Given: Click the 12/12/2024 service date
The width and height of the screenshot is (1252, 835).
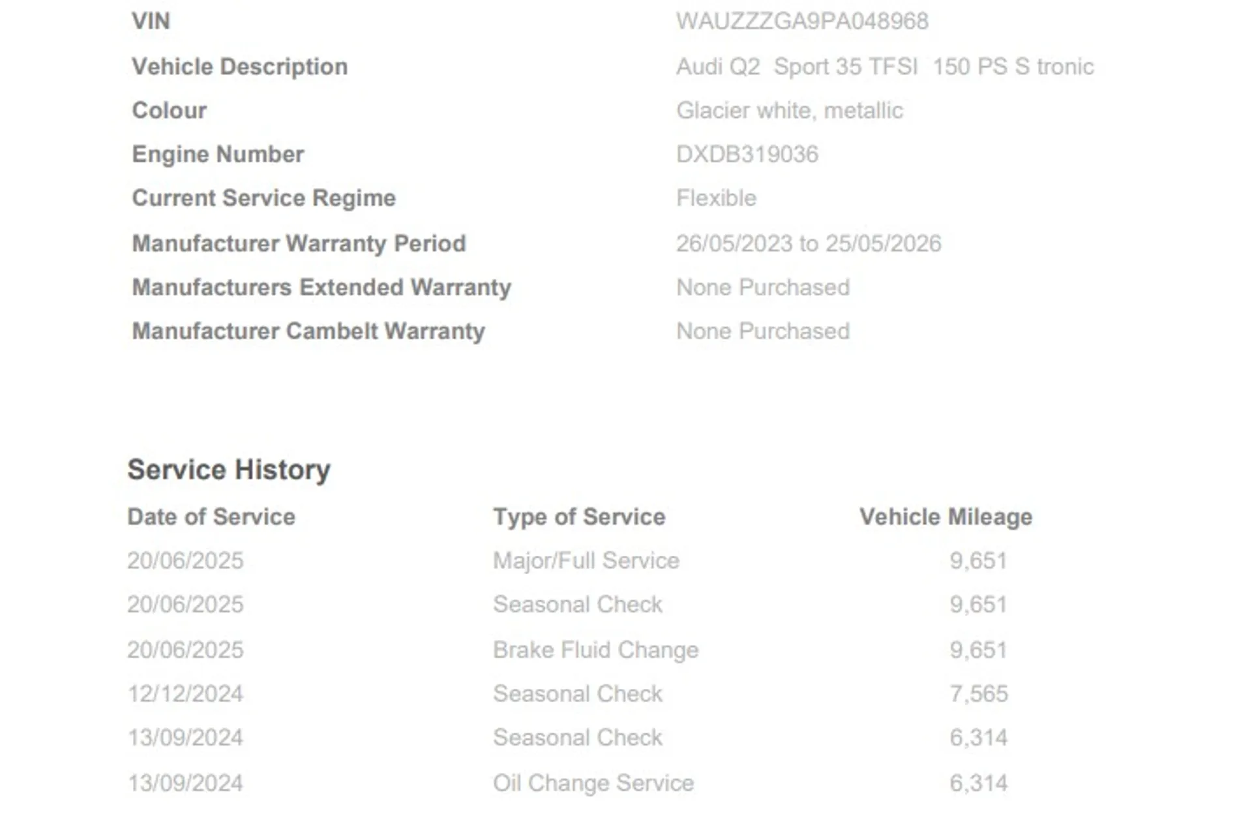Looking at the screenshot, I should click(x=185, y=694).
